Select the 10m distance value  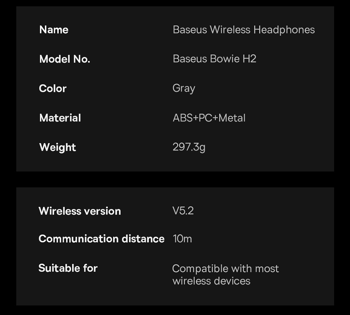point(182,239)
